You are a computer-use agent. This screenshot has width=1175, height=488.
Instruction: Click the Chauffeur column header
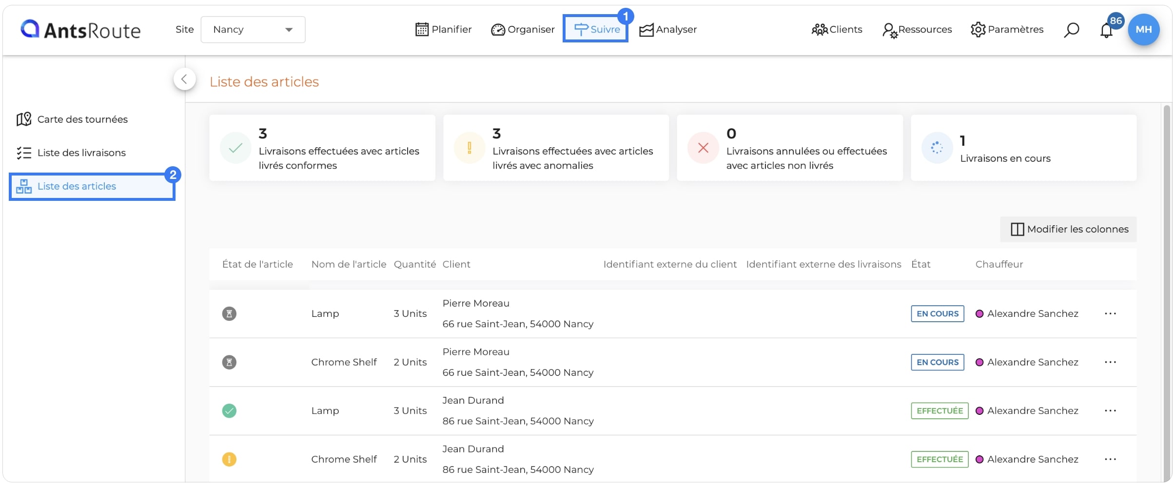point(999,264)
